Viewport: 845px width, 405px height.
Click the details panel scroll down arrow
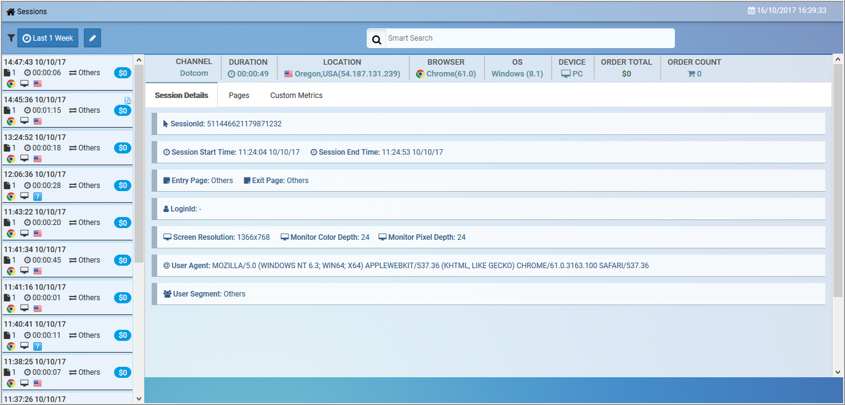[837, 372]
